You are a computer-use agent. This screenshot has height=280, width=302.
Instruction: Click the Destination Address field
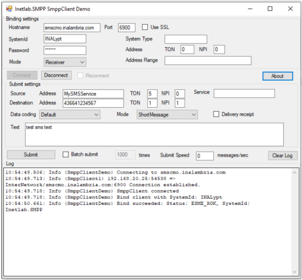tap(93, 103)
